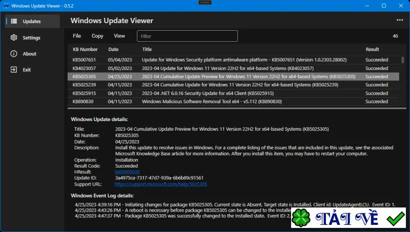Open the File menu
410x232 pixels.
[x=77, y=36]
